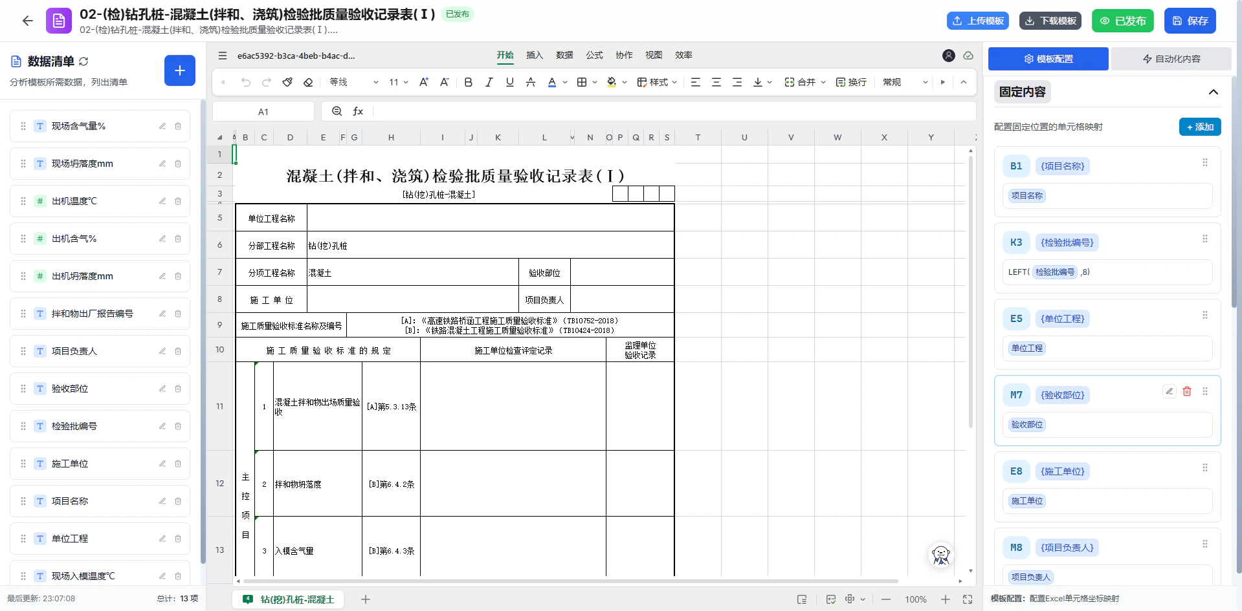Collapse the 固定内容 section
The width and height of the screenshot is (1242, 611).
point(1214,92)
